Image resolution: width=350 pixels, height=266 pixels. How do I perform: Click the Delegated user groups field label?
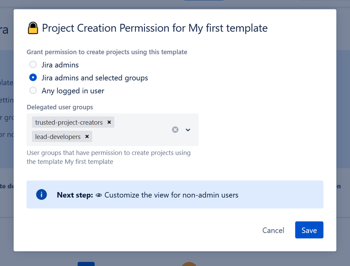[60, 107]
